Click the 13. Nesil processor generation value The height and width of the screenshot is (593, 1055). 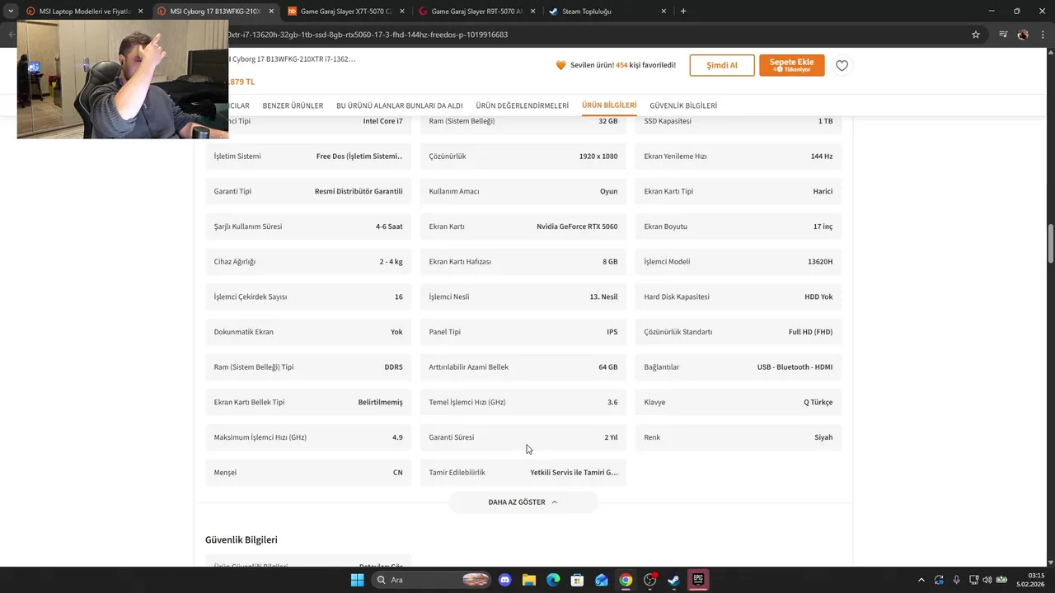[x=603, y=297]
